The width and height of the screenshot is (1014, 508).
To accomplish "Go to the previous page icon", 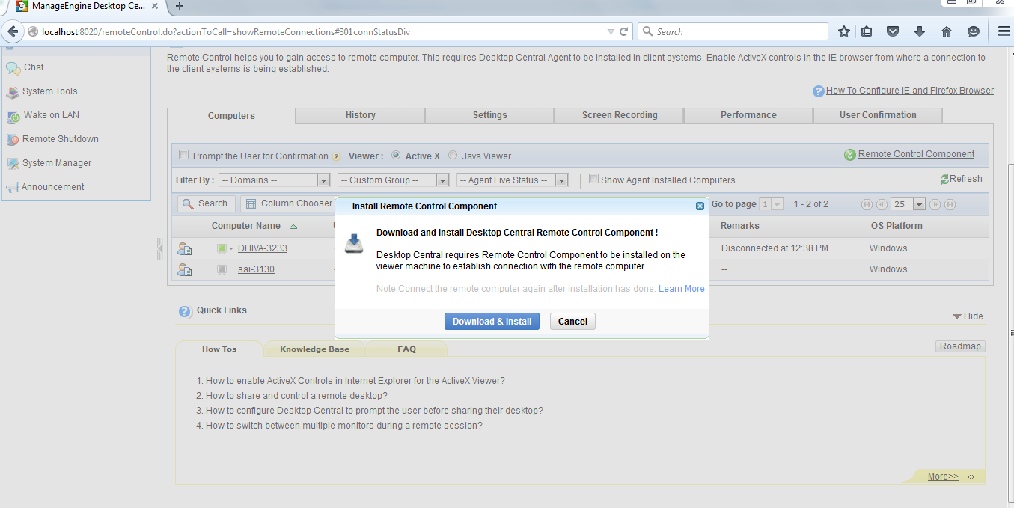I will click(882, 204).
